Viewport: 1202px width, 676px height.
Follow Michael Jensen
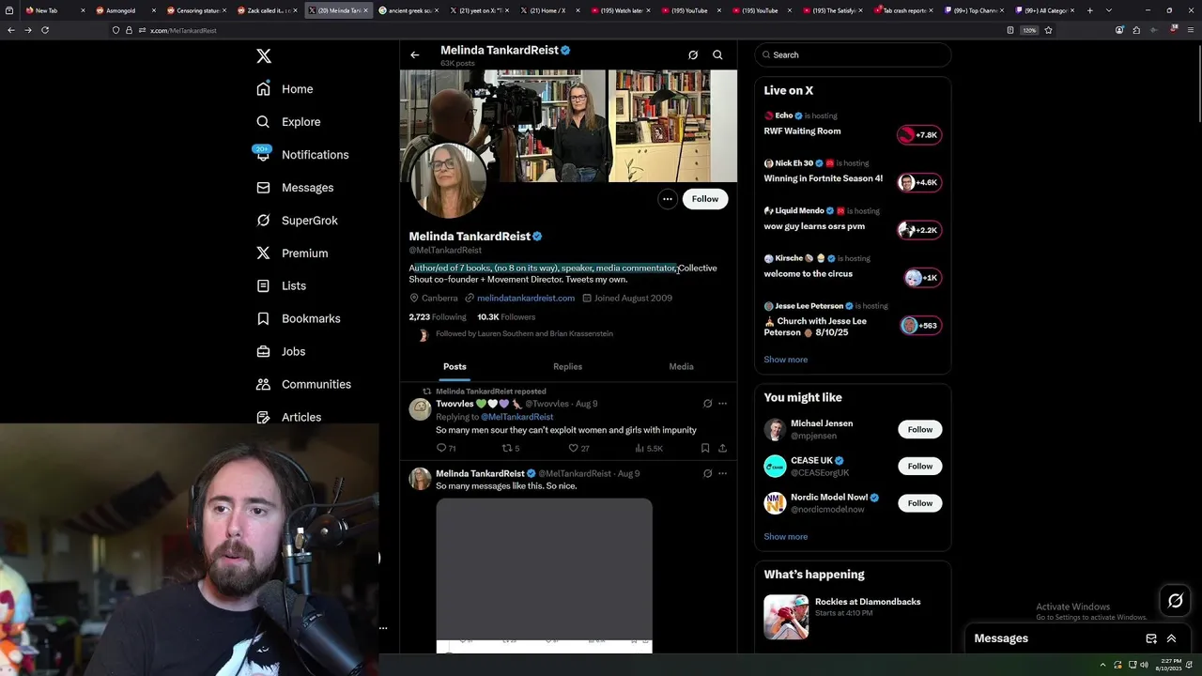coord(920,430)
